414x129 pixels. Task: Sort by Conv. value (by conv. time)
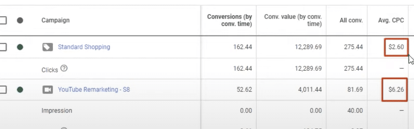click(293, 20)
